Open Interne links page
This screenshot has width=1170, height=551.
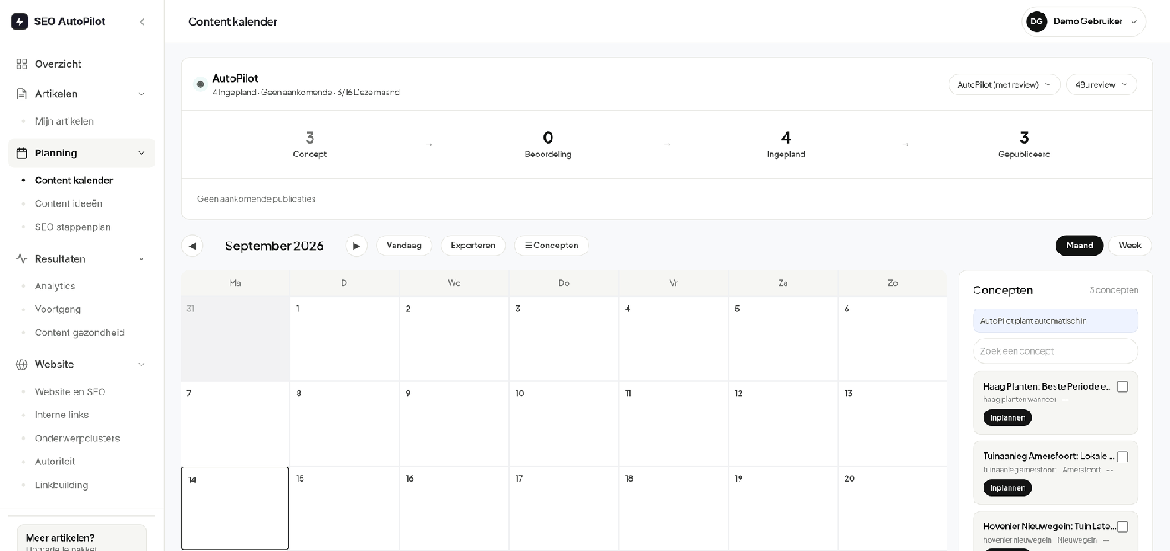click(x=62, y=415)
